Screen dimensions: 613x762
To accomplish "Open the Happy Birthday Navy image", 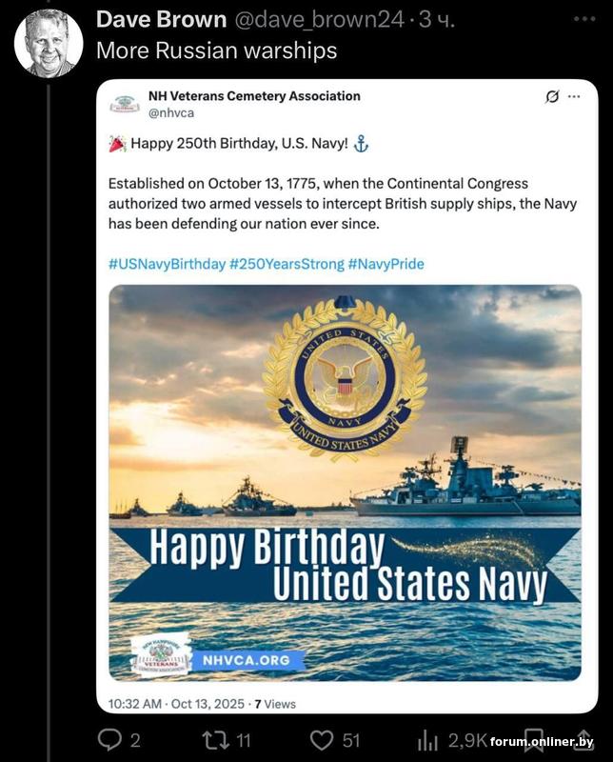I will click(x=345, y=483).
